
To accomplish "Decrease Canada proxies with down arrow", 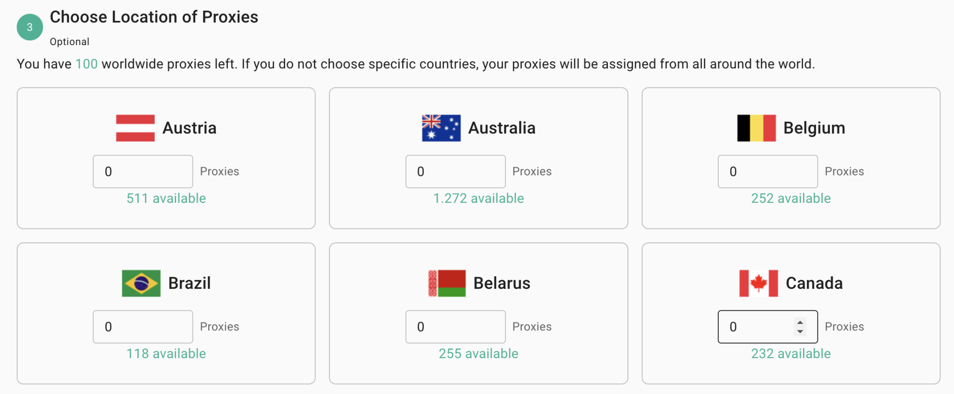I will [800, 332].
